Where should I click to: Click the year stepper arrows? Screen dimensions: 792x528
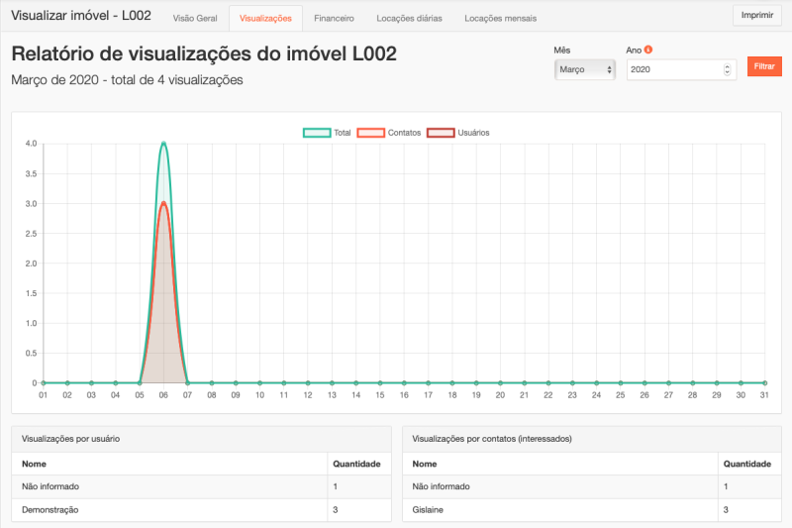[x=728, y=69]
